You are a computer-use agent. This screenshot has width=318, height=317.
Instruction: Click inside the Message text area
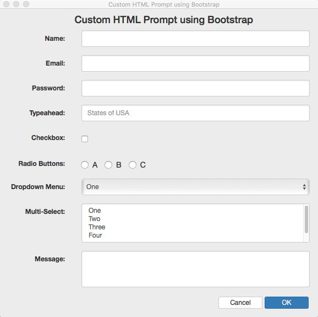(195, 269)
